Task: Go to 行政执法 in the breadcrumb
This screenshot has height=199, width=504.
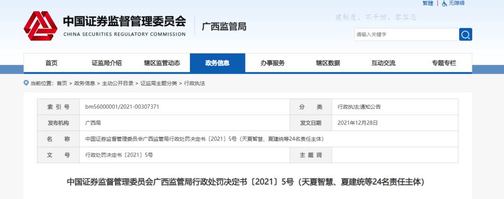Action: click(x=195, y=83)
